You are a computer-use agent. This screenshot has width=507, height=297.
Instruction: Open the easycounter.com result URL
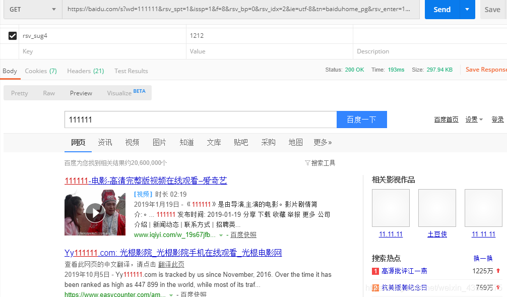(115, 294)
